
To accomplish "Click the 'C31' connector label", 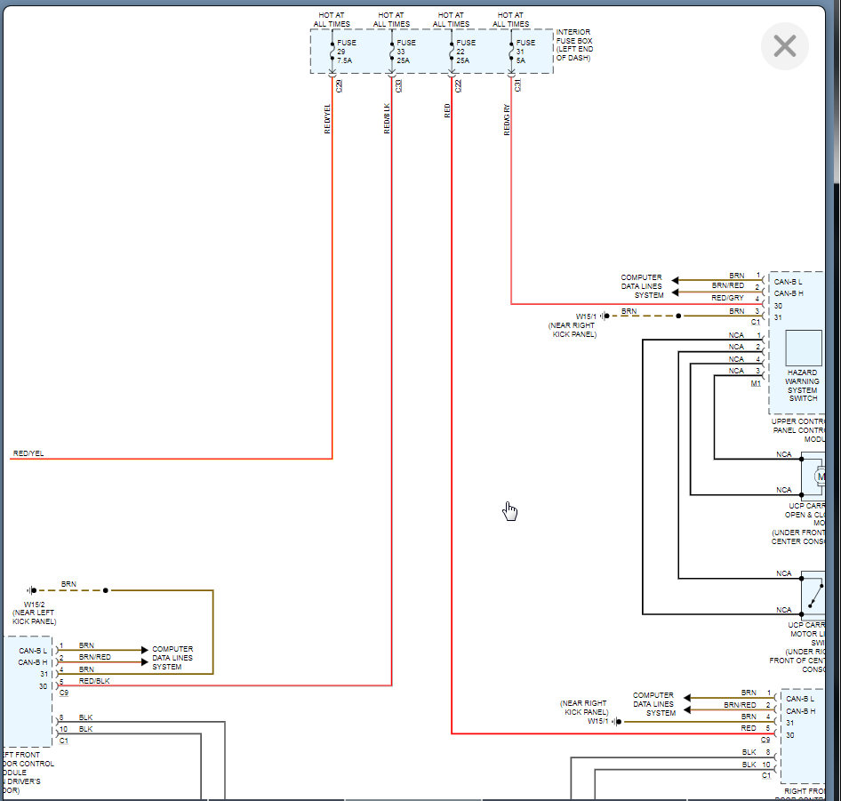I will [517, 85].
